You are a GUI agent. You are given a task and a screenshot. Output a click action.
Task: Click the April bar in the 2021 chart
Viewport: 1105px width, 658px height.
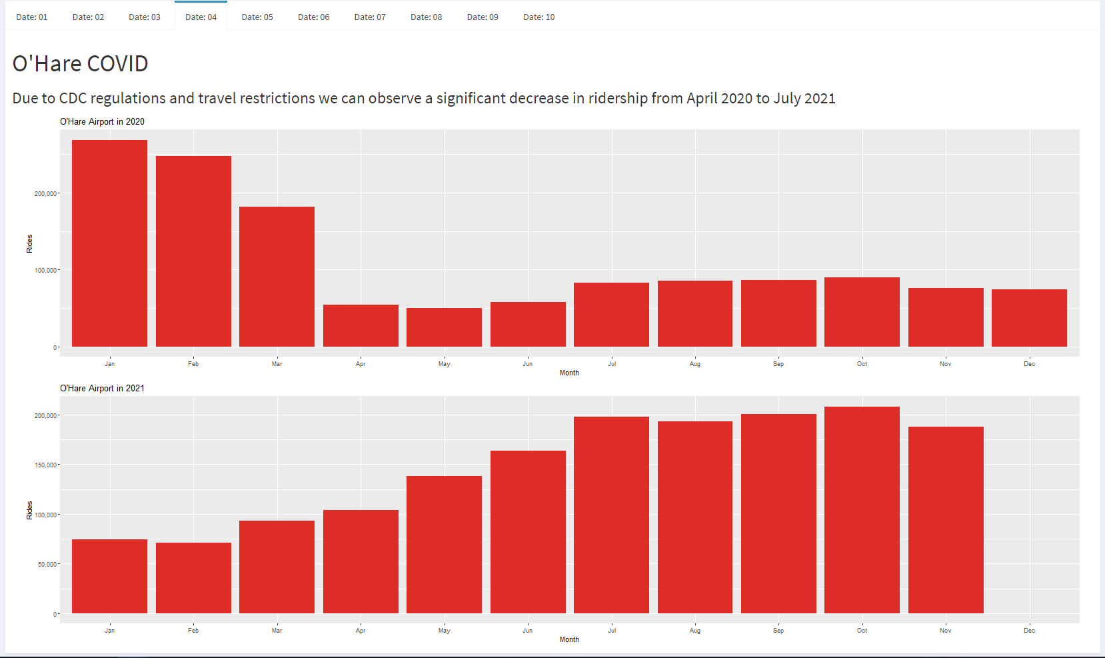coord(361,561)
